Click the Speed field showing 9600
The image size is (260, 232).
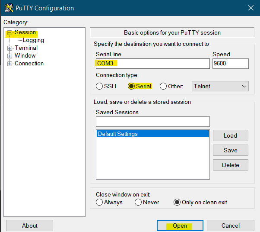(230, 64)
